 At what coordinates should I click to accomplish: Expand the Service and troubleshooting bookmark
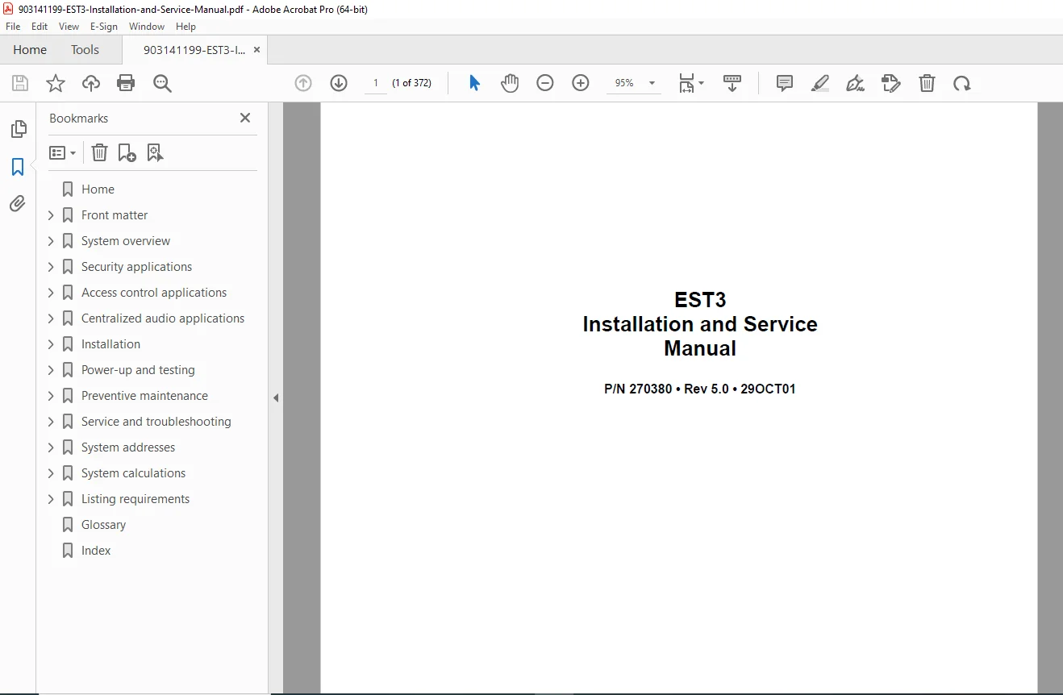pyautogui.click(x=51, y=422)
